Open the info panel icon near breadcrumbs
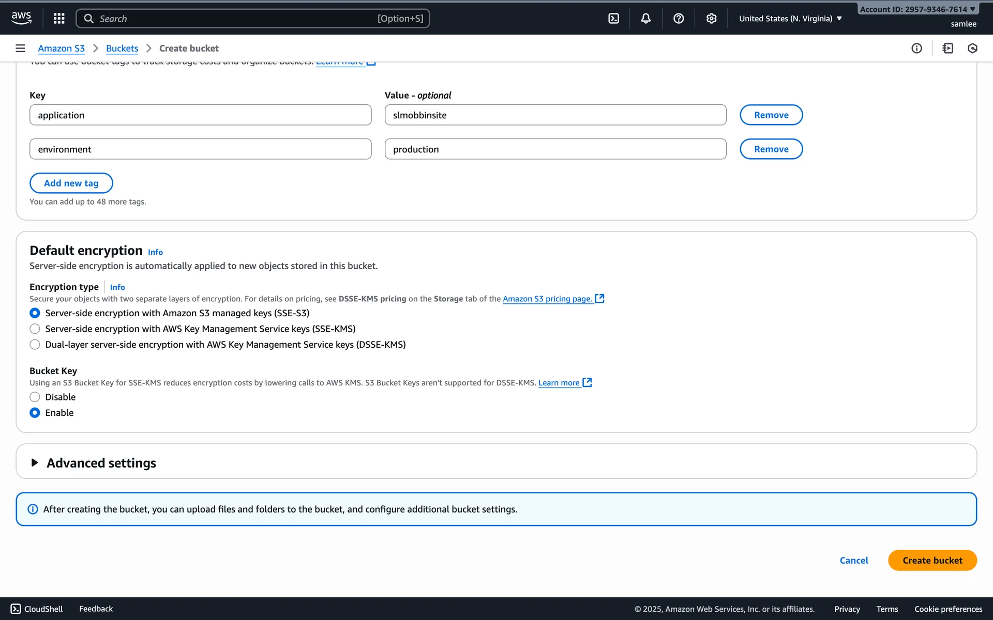 click(x=916, y=48)
